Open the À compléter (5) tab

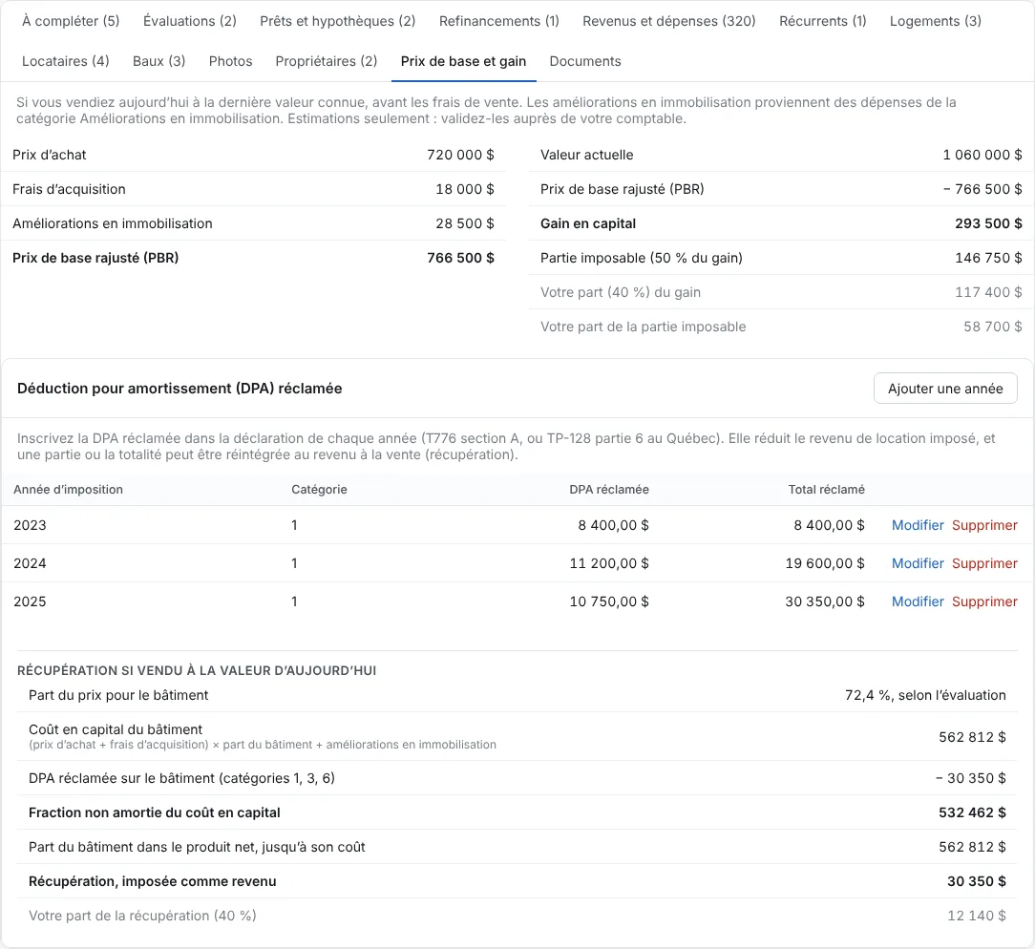coord(71,21)
